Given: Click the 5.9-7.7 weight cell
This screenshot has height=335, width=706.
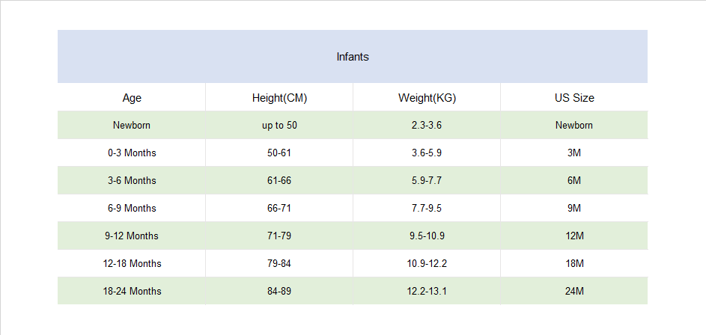Looking at the screenshot, I should coord(427,180).
